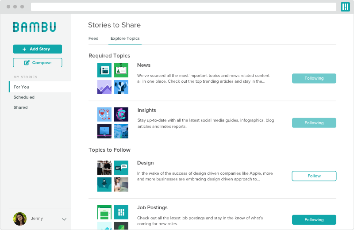Click the heart stethoscope thumbnail in Insights
This screenshot has height=230, width=354.
(x=104, y=114)
